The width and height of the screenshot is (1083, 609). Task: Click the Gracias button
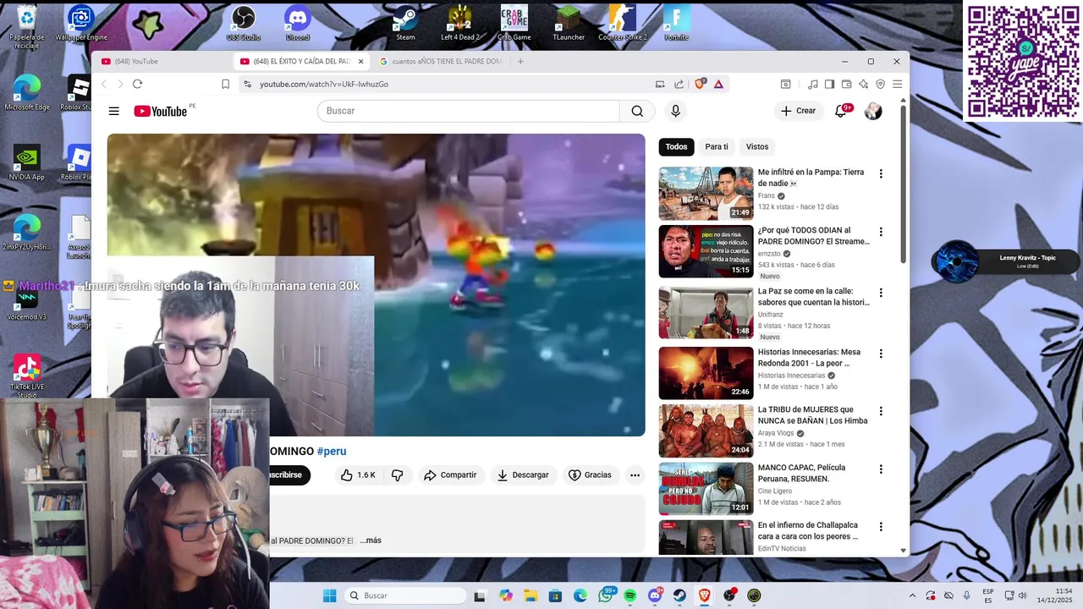pyautogui.click(x=590, y=475)
